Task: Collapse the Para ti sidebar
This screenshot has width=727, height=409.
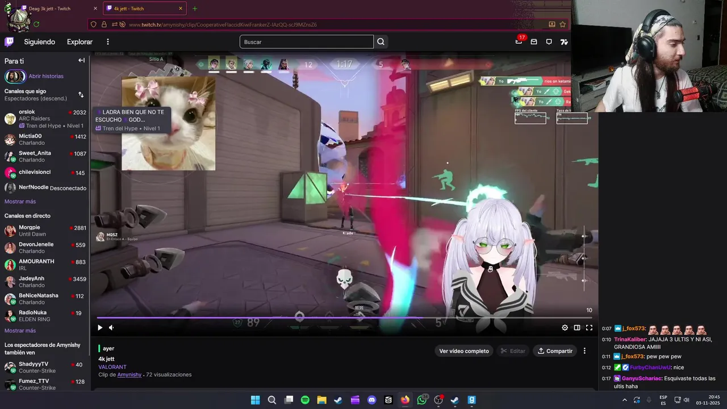Action: tap(81, 60)
